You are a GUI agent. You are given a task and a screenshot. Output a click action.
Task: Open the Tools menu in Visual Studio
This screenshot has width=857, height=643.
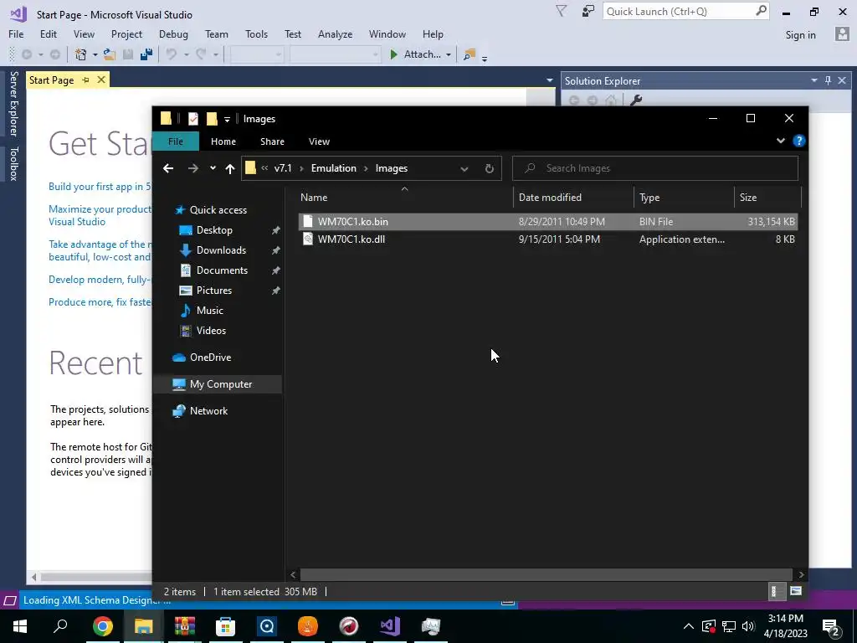point(256,33)
